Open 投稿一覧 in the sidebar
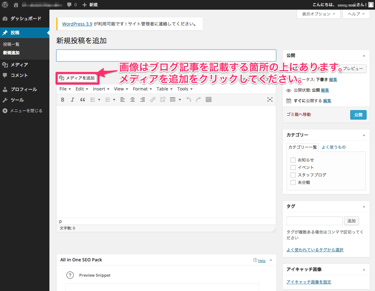 [11, 44]
